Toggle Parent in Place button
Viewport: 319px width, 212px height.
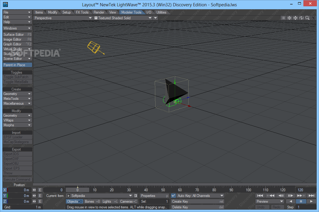coord(17,65)
